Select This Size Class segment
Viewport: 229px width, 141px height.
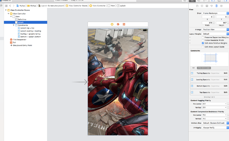pyautogui.click(x=204, y=68)
